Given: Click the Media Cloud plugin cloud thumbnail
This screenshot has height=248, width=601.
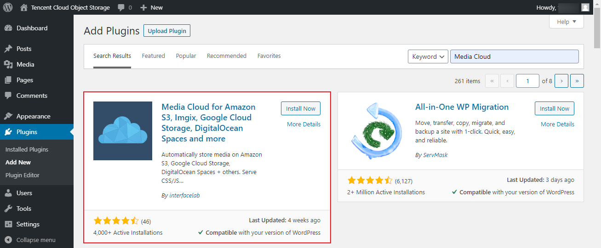Looking at the screenshot, I should pyautogui.click(x=123, y=131).
